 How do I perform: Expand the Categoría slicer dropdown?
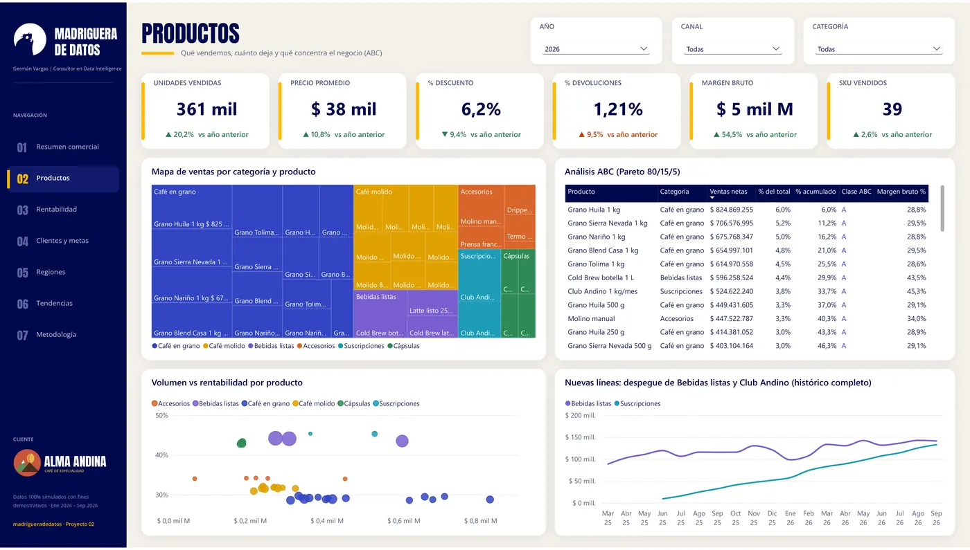(x=879, y=49)
